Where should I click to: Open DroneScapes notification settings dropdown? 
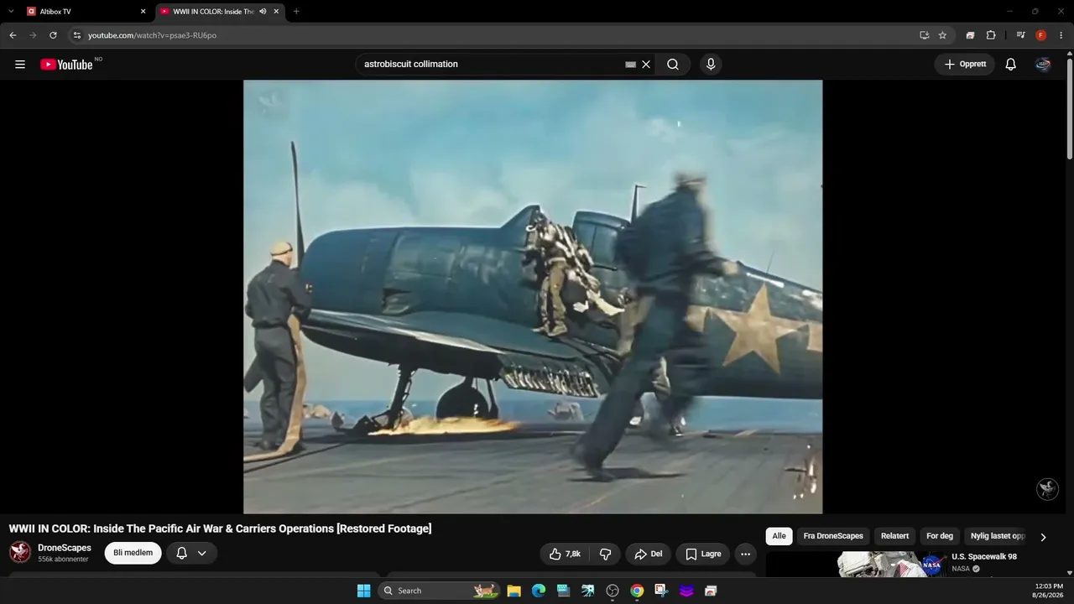191,553
